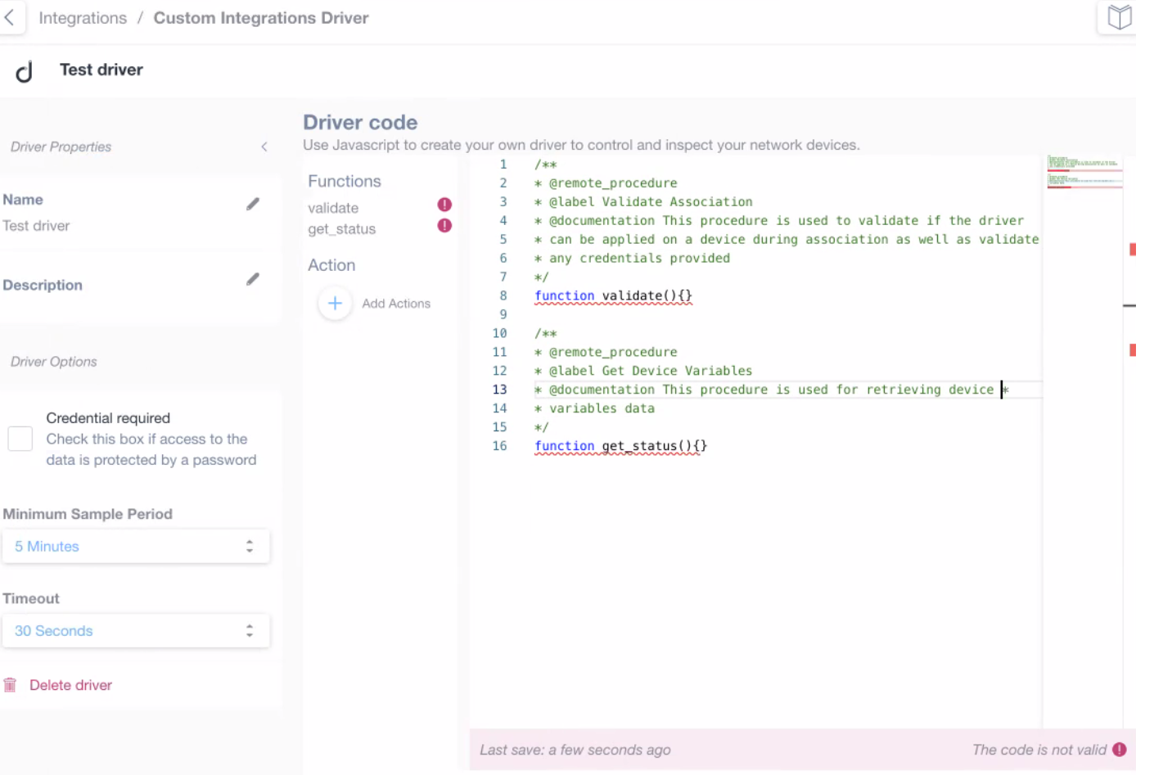Select Custom Integrations Driver in the breadcrumb
The width and height of the screenshot is (1154, 775).
(260, 17)
